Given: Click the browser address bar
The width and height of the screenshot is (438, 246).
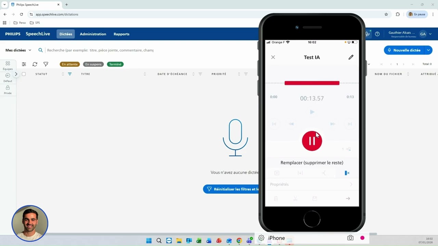Looking at the screenshot, I should 205,14.
